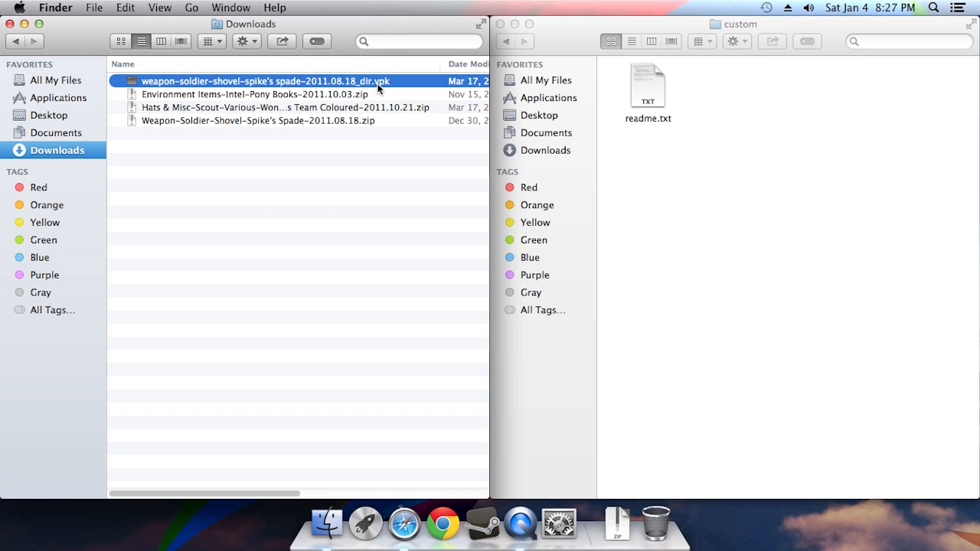Open the View menu

159,8
